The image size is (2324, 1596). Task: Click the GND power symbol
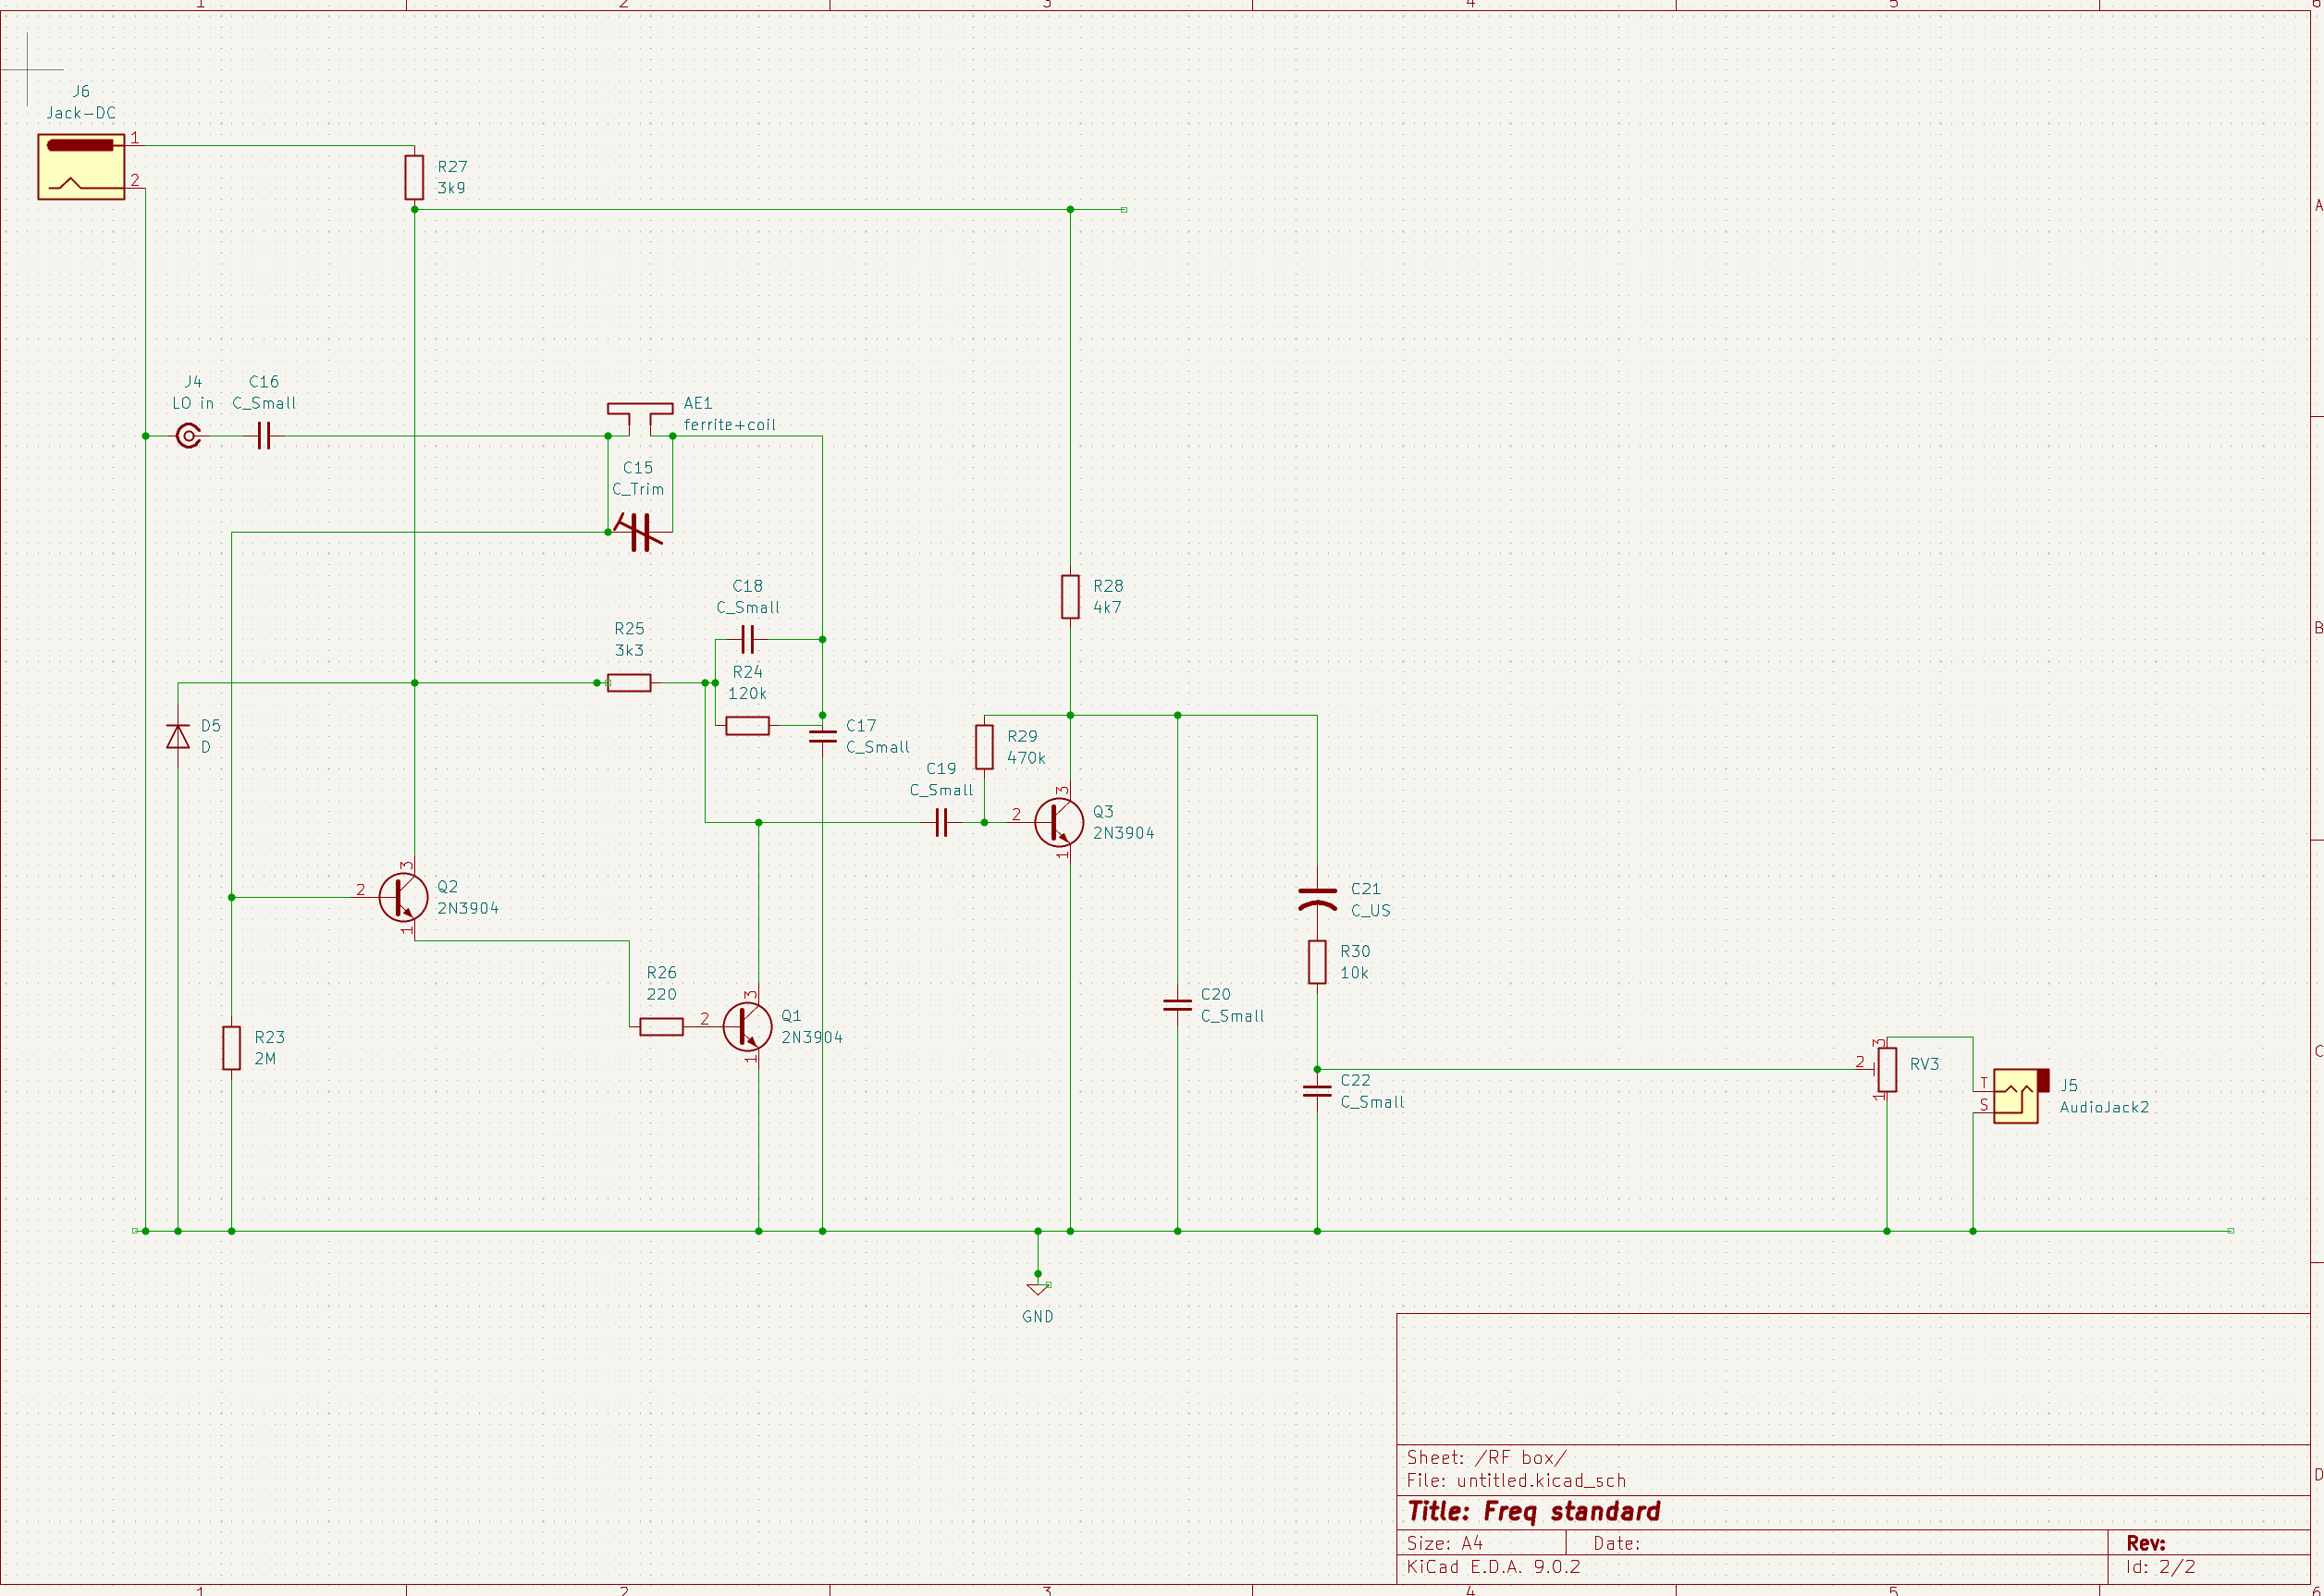click(x=1038, y=1288)
